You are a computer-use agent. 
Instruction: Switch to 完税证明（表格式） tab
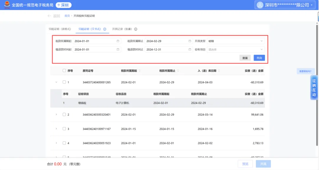pos(60,29)
